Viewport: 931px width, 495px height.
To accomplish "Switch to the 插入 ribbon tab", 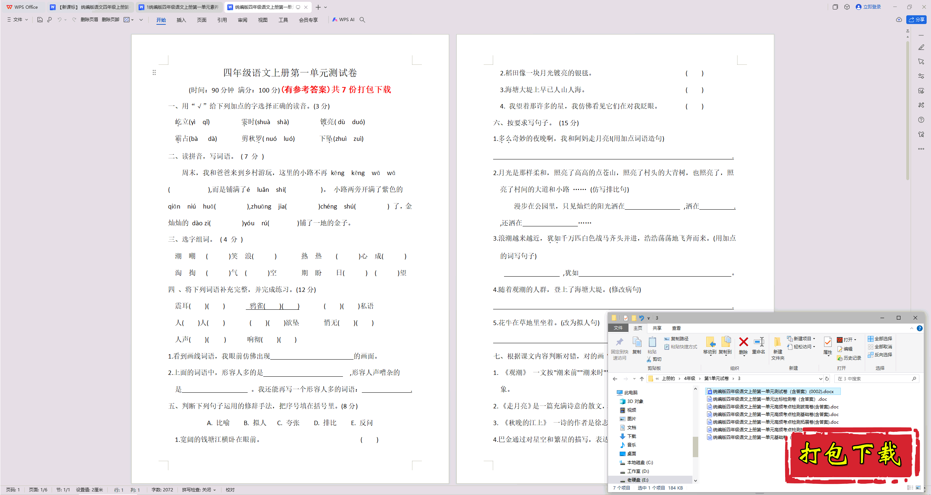I will (181, 20).
